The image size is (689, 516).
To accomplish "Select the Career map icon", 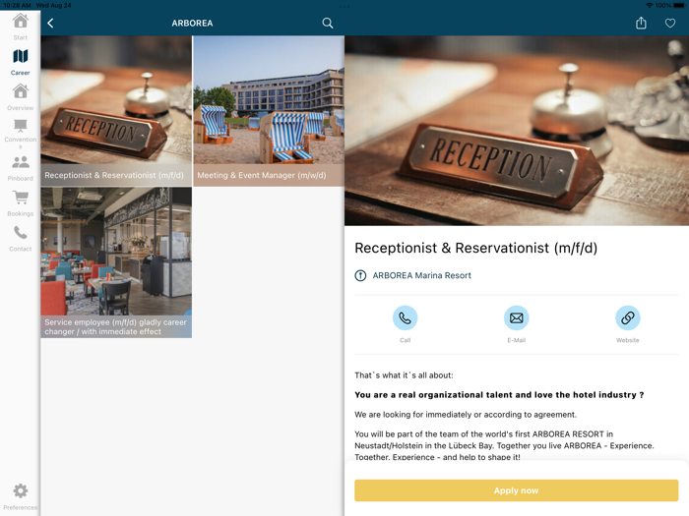I will coord(21,56).
